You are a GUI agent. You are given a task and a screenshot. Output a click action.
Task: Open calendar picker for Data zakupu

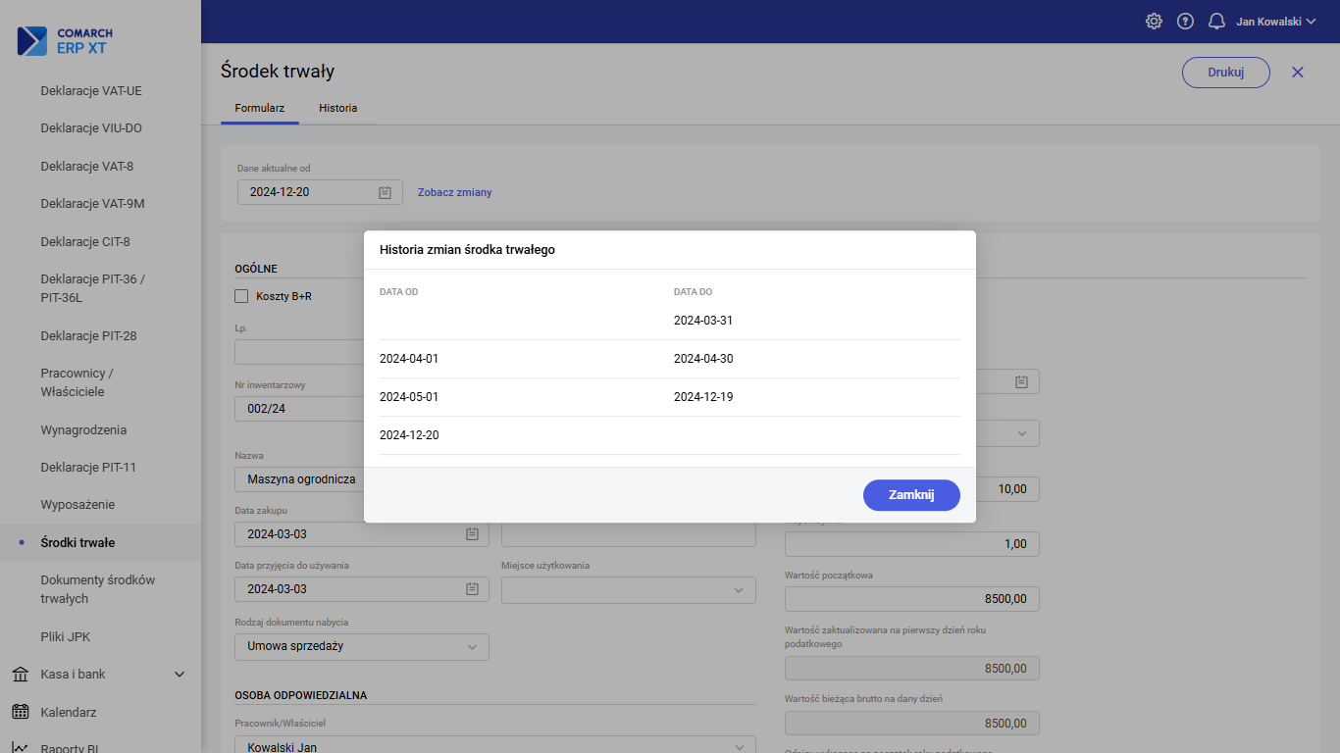472,534
